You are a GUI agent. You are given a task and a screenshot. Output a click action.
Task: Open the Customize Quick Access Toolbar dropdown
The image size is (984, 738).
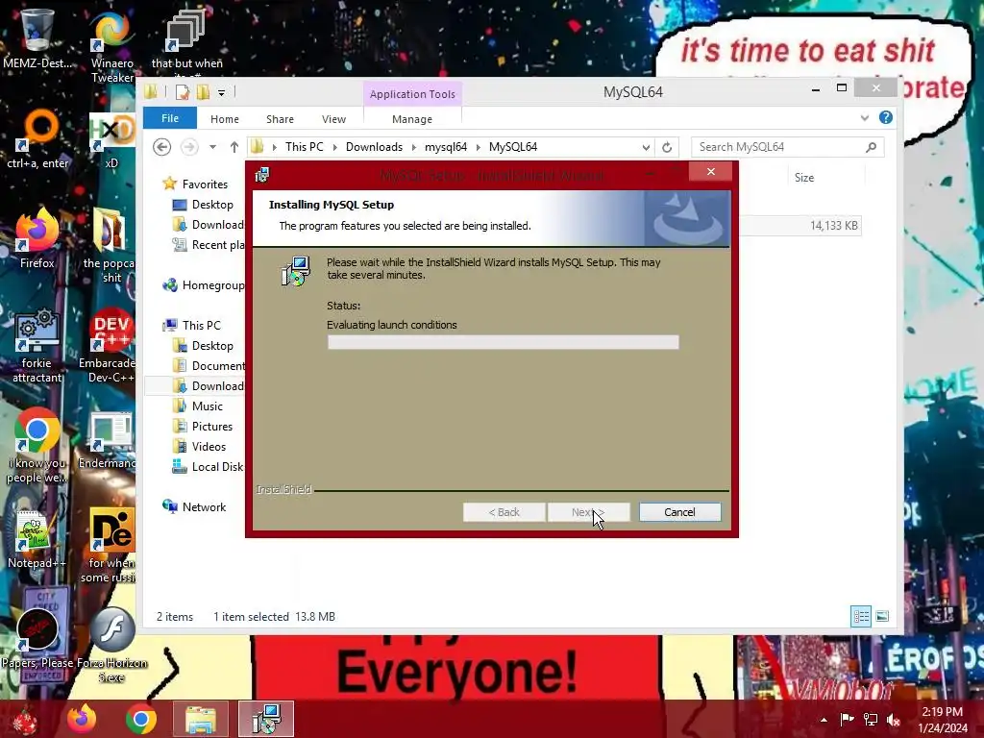tap(221, 93)
